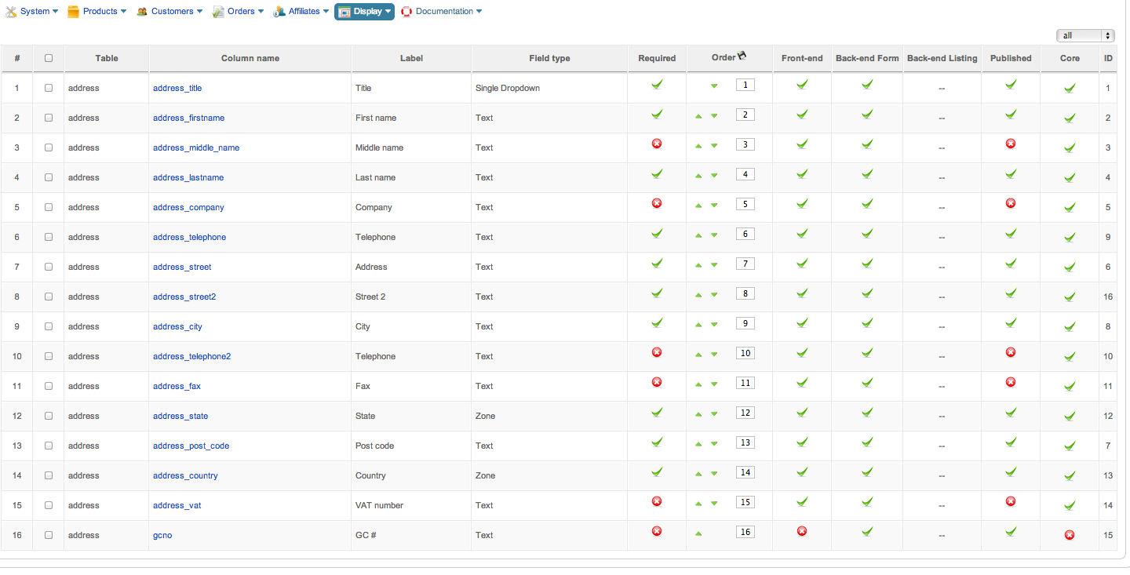1130x575 pixels.
Task: Tick the select-all checkbox in table header
Action: click(49, 58)
